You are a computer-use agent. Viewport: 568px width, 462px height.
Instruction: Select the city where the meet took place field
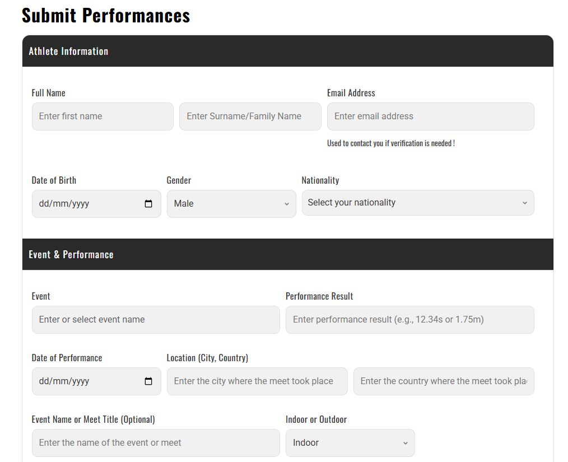257,381
